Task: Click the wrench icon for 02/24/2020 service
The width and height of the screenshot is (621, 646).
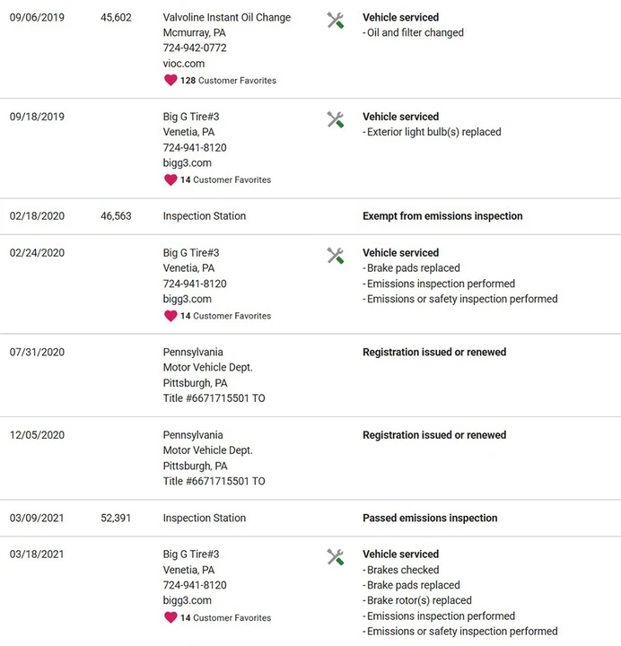Action: click(x=336, y=256)
